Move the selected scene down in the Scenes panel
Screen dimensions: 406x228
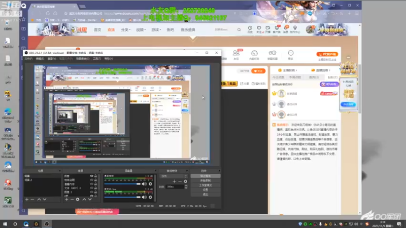[x=45, y=200]
